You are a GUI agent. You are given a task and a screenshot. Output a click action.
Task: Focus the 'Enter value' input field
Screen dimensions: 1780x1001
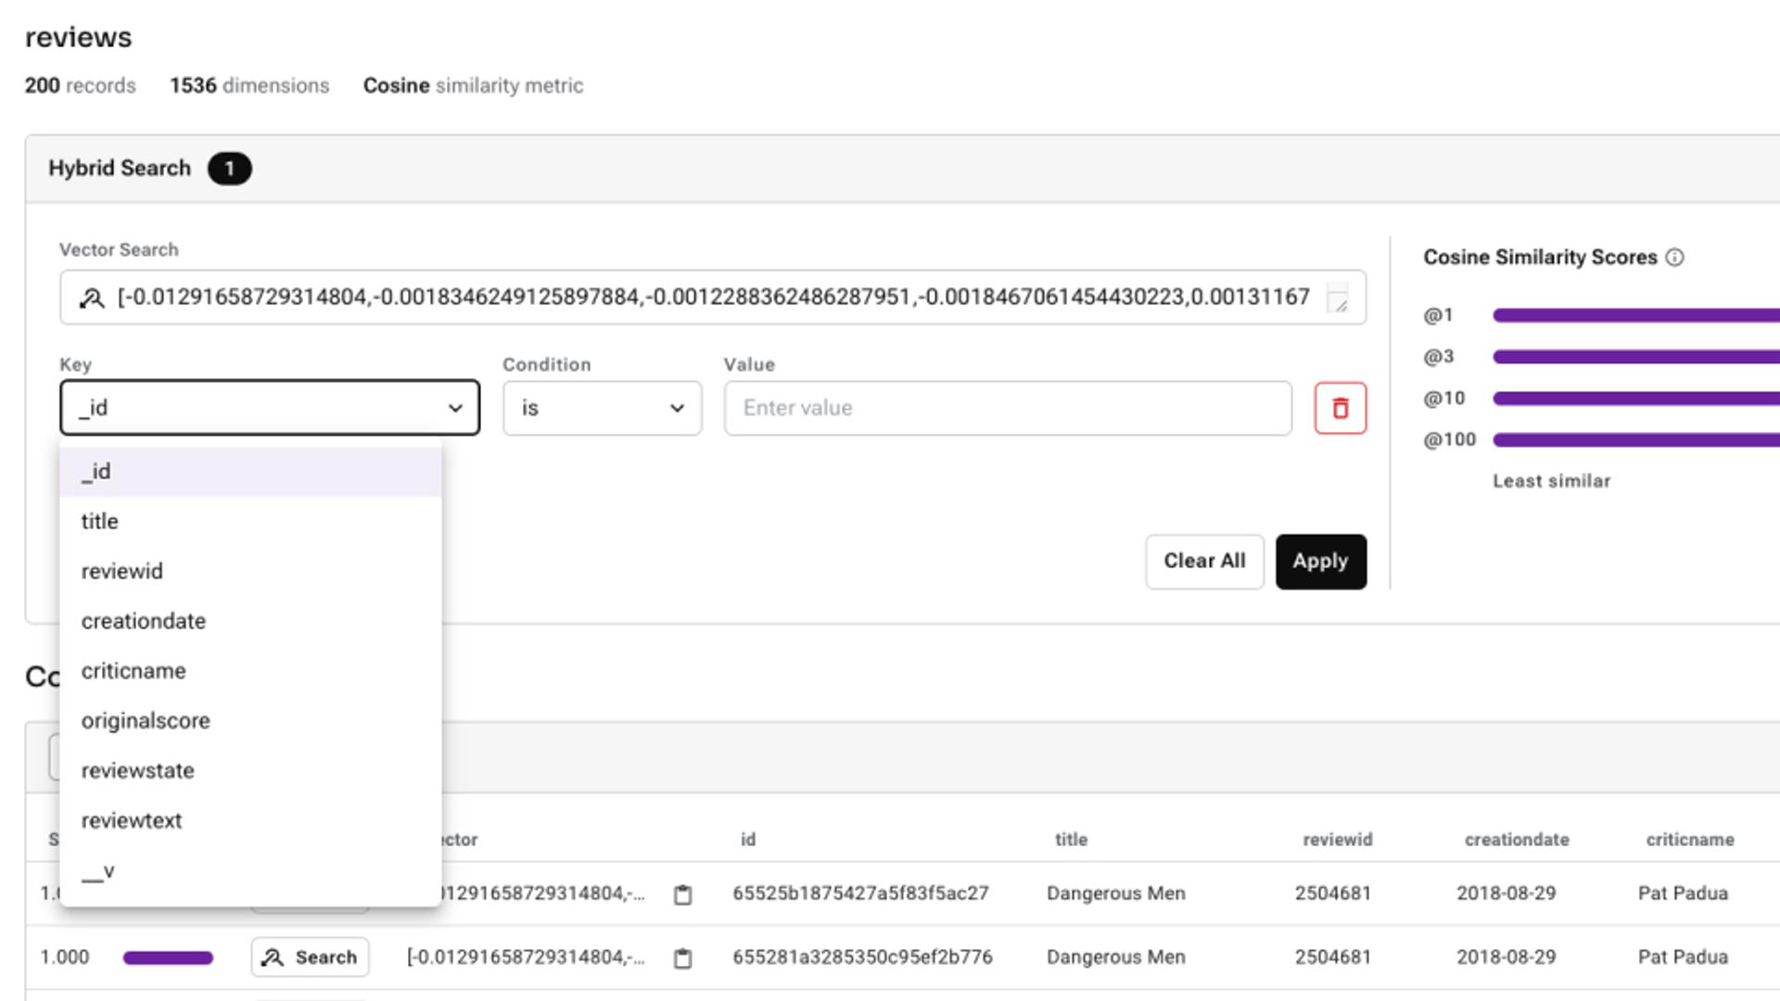point(1007,408)
